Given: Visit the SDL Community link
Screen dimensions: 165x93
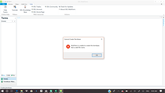Looking at the screenshot, I should 51,7.
